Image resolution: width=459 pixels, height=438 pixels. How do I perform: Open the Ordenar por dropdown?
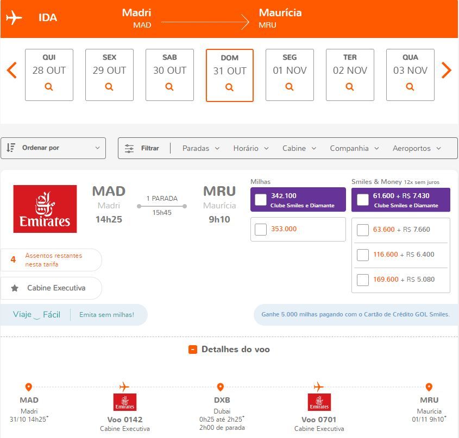(53, 148)
